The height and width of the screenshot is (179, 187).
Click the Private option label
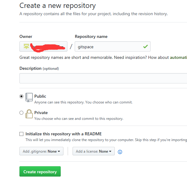pos(41,113)
